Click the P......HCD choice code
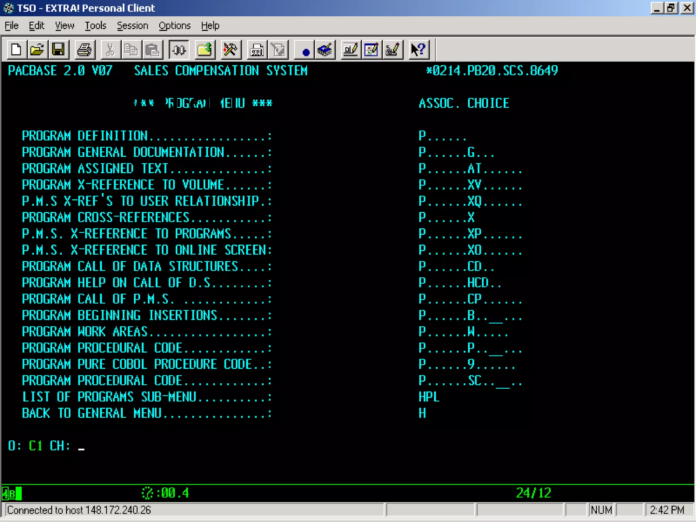The width and height of the screenshot is (696, 522). click(x=460, y=283)
